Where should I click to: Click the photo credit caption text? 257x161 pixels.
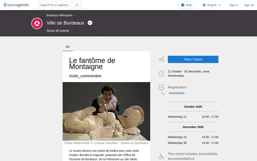tap(106, 143)
